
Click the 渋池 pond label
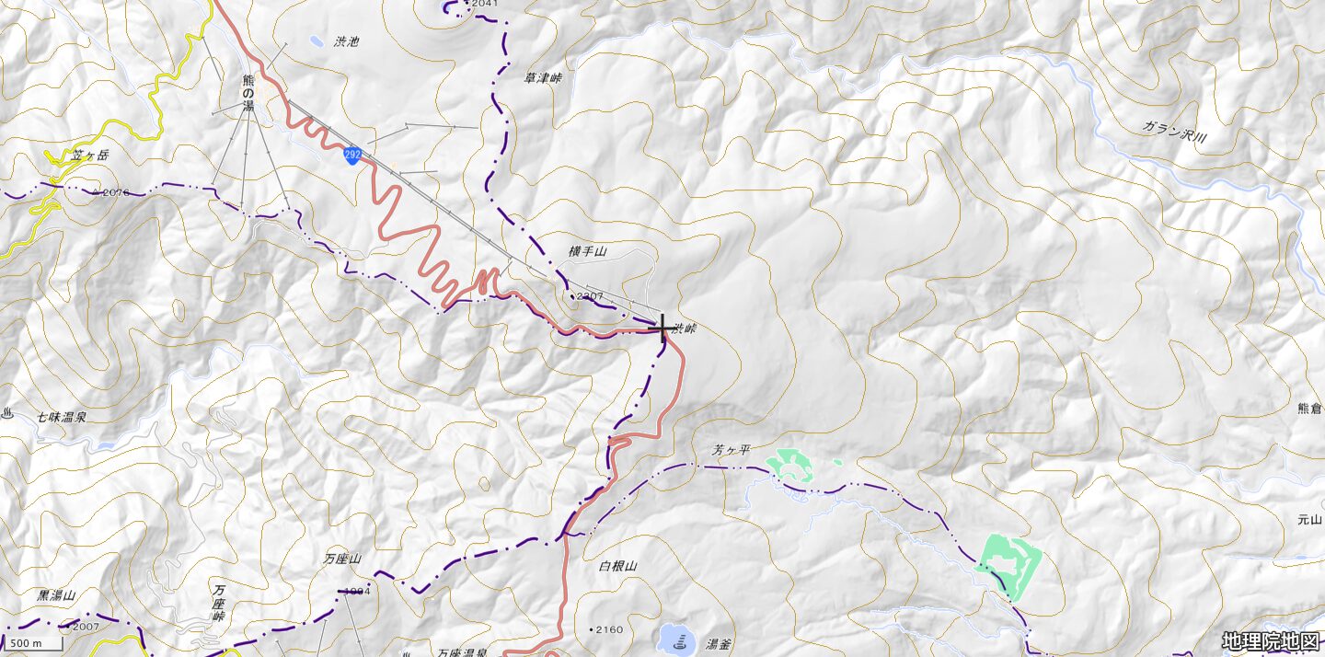(347, 42)
